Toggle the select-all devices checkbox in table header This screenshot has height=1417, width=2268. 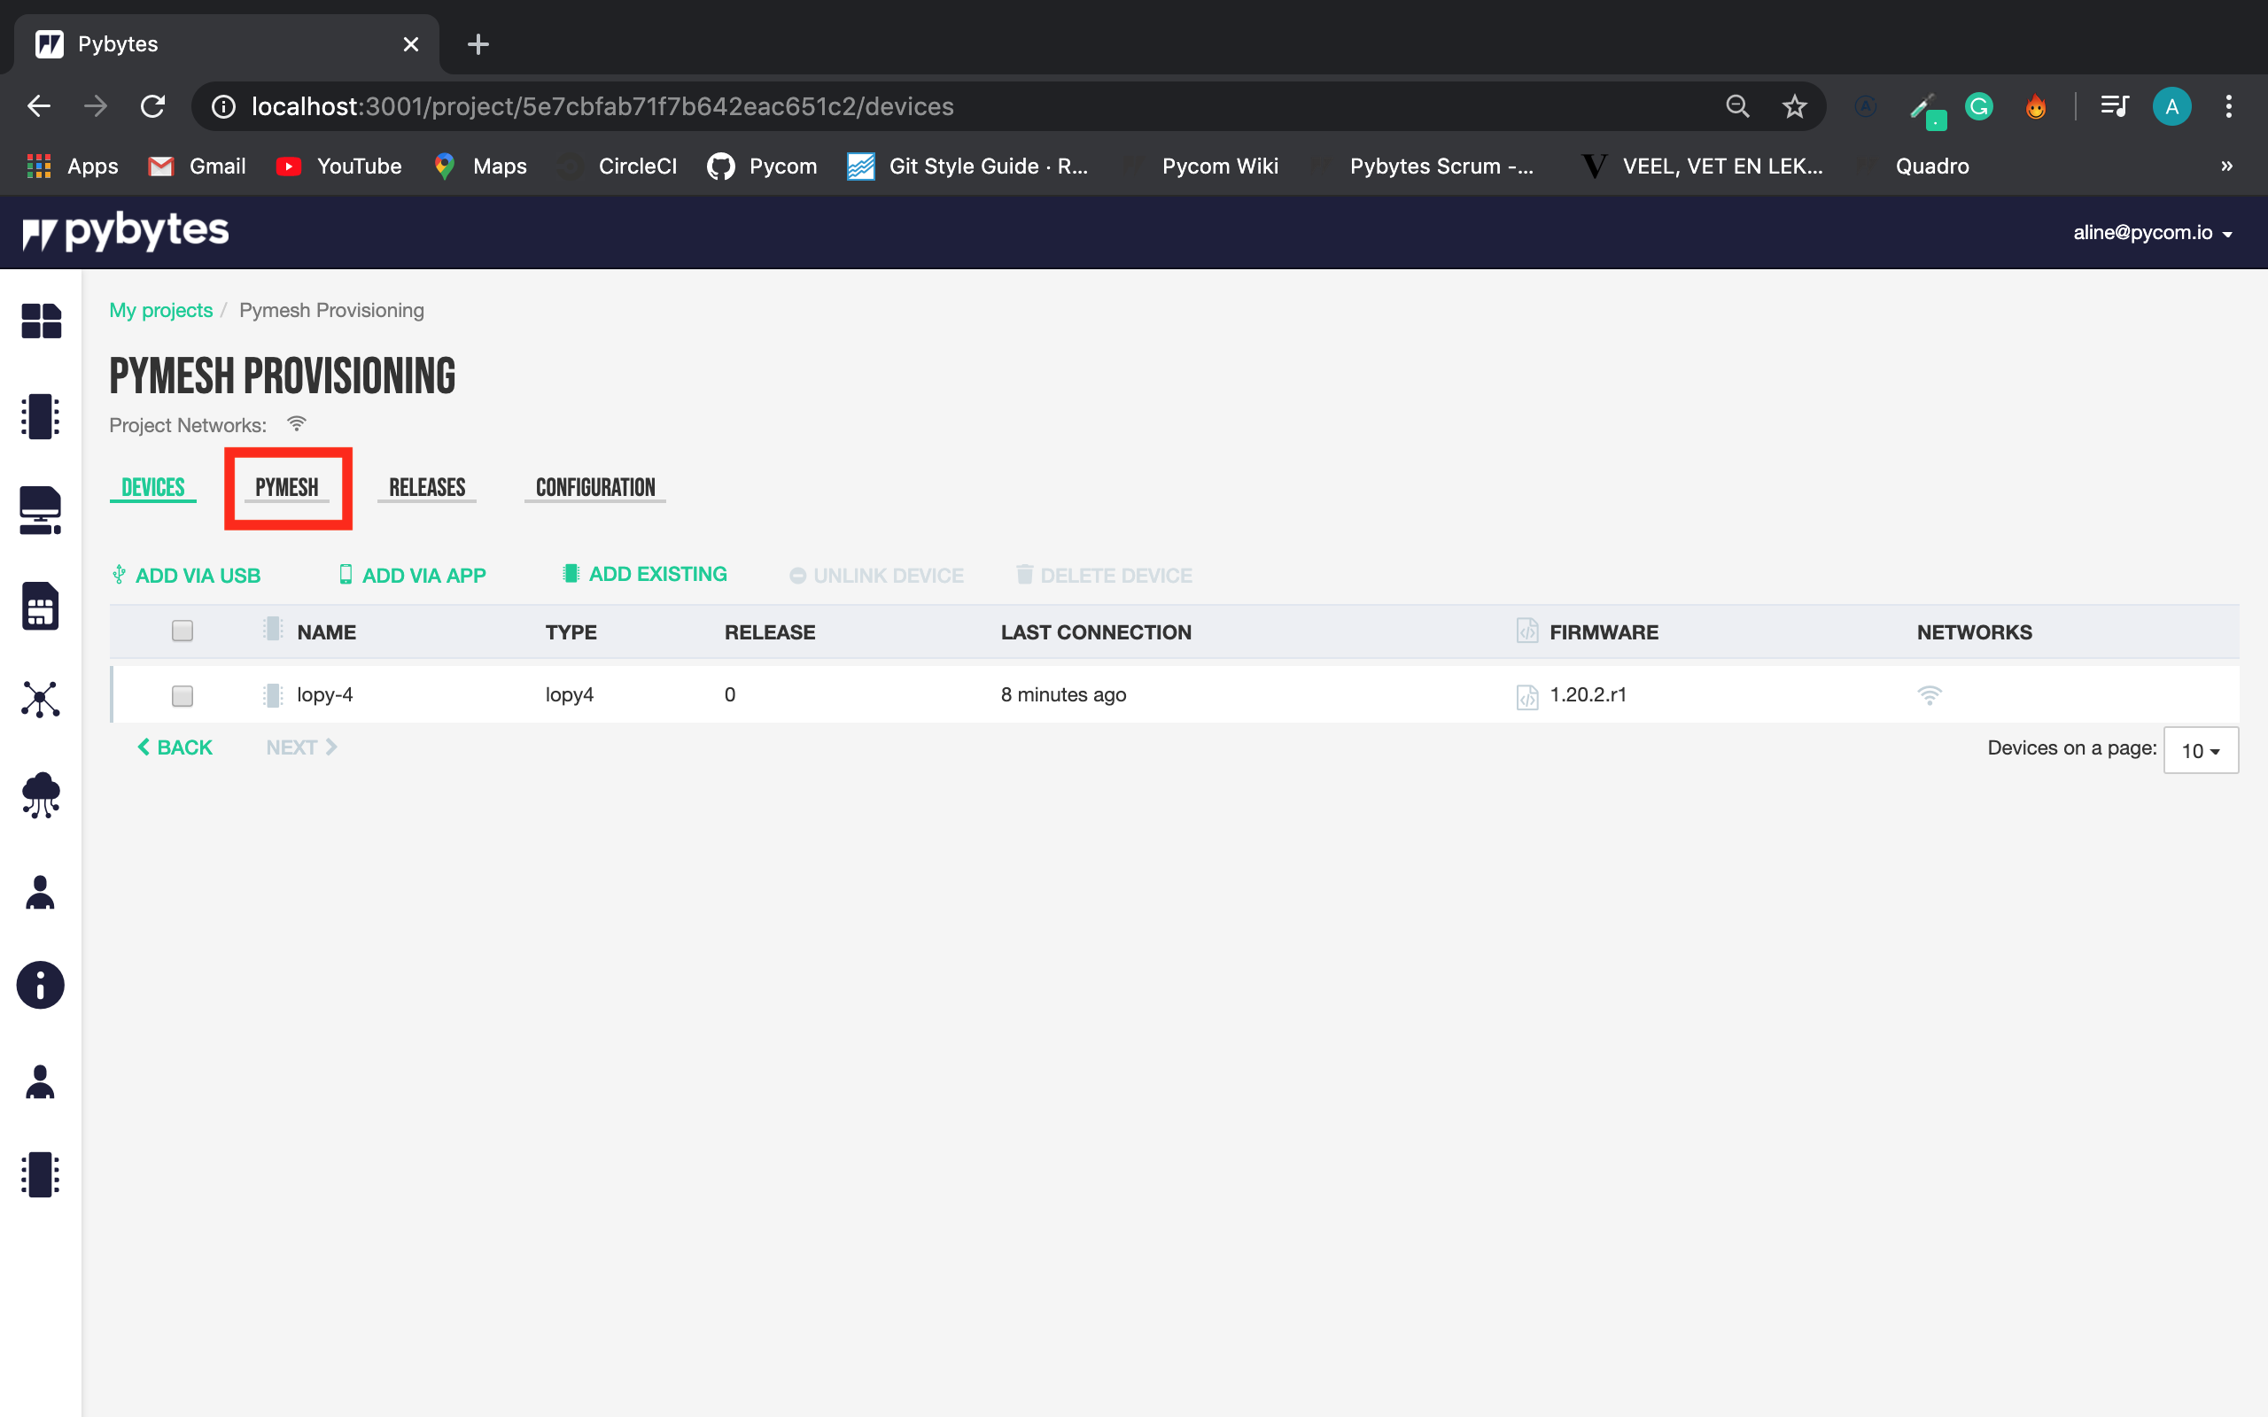click(x=182, y=631)
